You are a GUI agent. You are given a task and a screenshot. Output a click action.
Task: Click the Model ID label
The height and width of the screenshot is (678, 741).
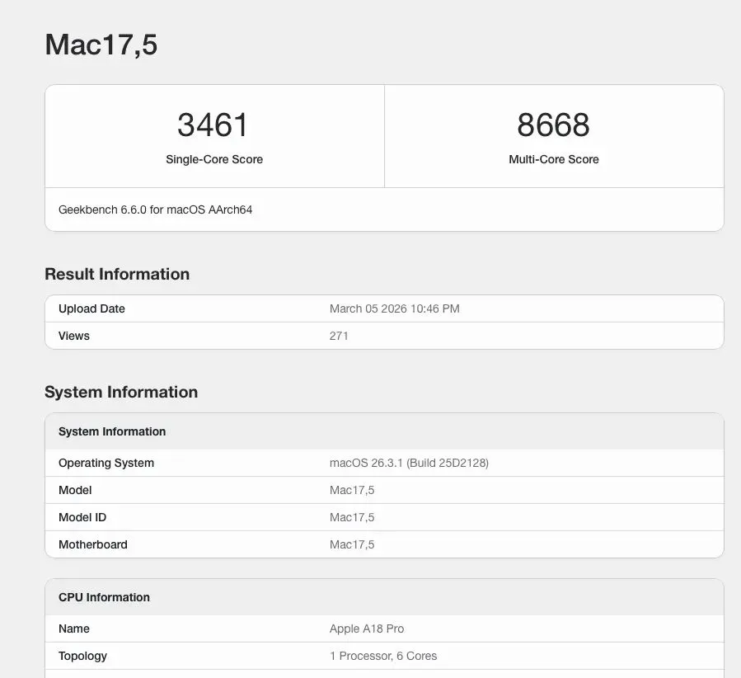click(x=82, y=518)
